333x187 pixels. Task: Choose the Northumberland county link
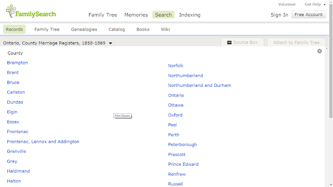tap(186, 76)
